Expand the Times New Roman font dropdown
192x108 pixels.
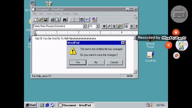(x=84, y=26)
